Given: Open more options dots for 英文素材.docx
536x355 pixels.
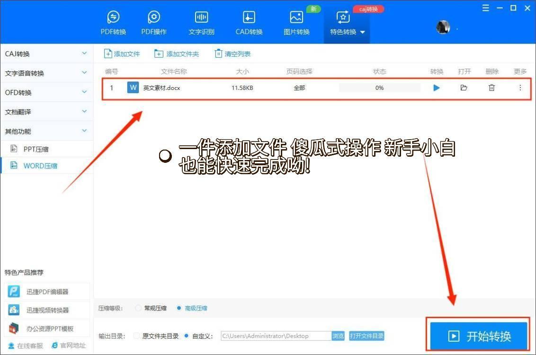Looking at the screenshot, I should [520, 88].
